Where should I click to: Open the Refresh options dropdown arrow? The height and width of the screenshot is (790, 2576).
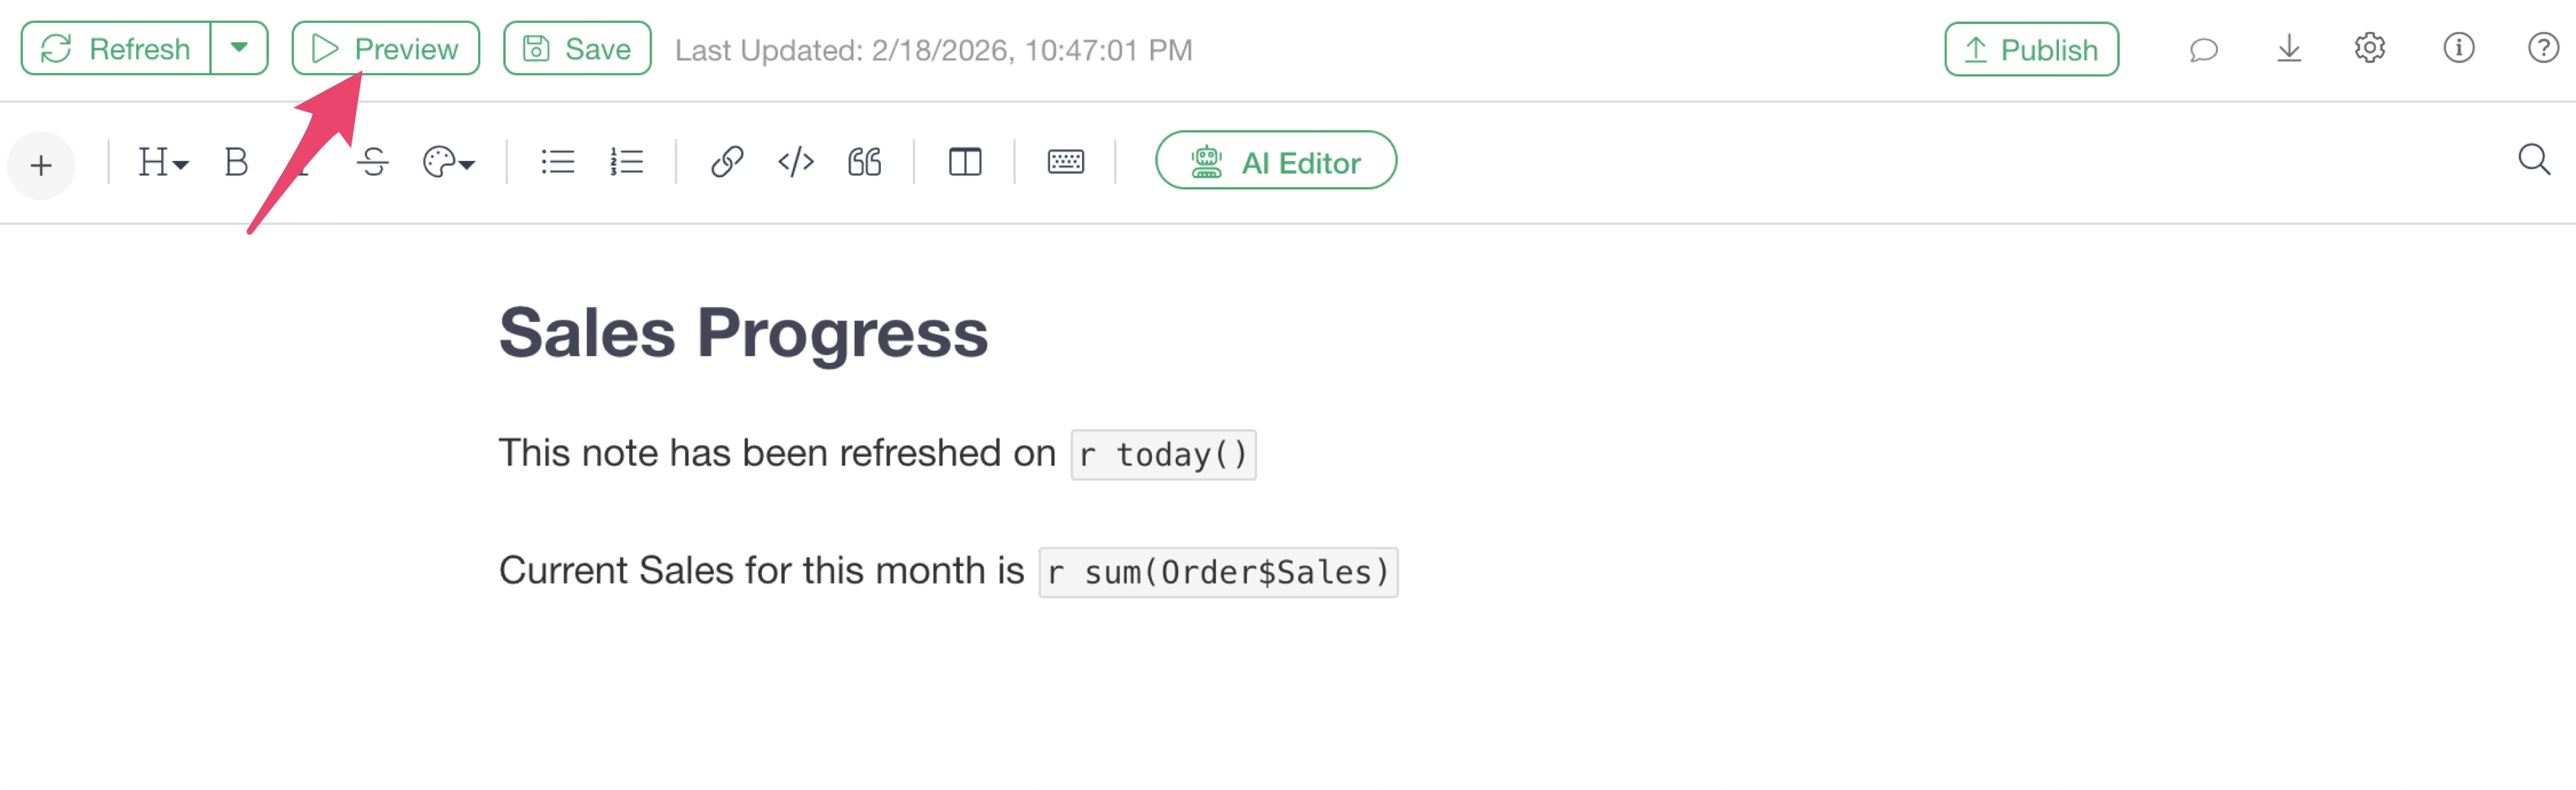click(x=239, y=48)
